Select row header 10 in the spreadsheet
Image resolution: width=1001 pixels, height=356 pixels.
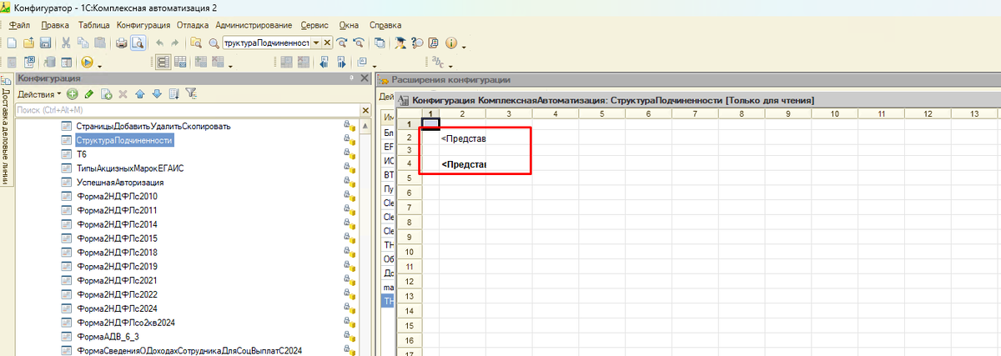click(409, 253)
